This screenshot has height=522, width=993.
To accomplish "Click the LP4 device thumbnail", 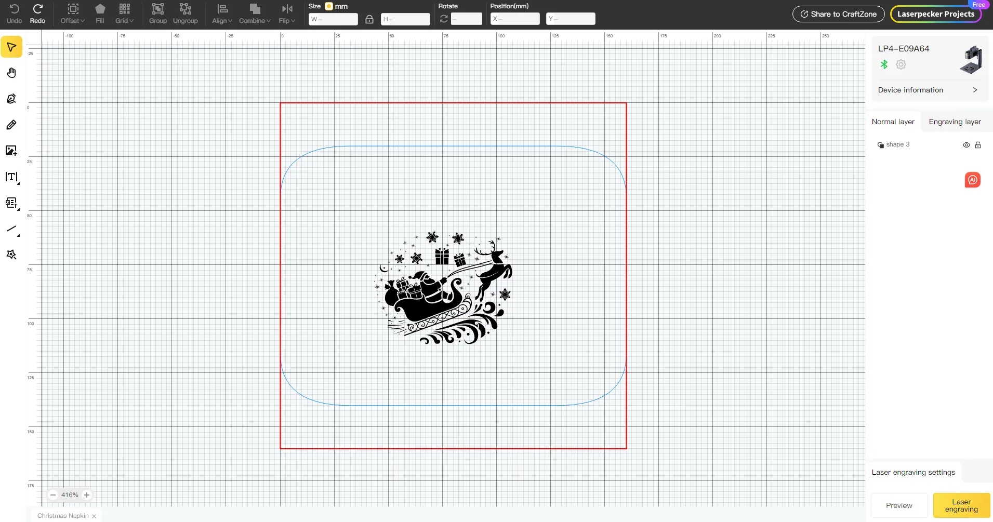I will 971,60.
